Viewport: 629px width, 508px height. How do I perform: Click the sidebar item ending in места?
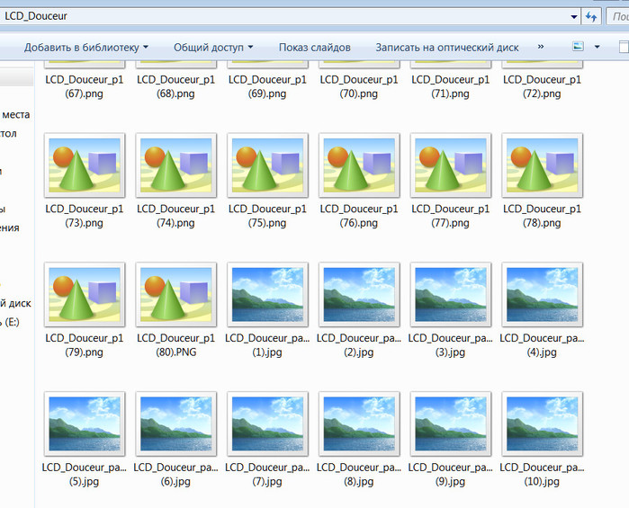[15, 115]
